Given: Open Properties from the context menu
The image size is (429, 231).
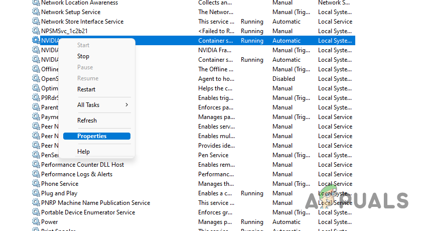Looking at the screenshot, I should (x=97, y=136).
